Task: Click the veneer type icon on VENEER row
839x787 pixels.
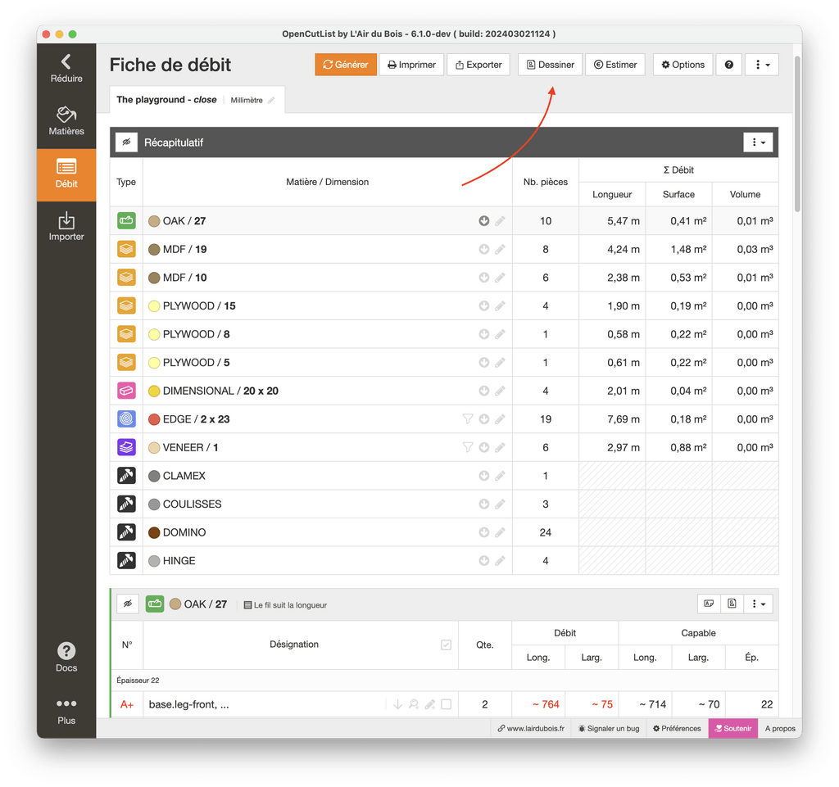Action: [x=126, y=447]
